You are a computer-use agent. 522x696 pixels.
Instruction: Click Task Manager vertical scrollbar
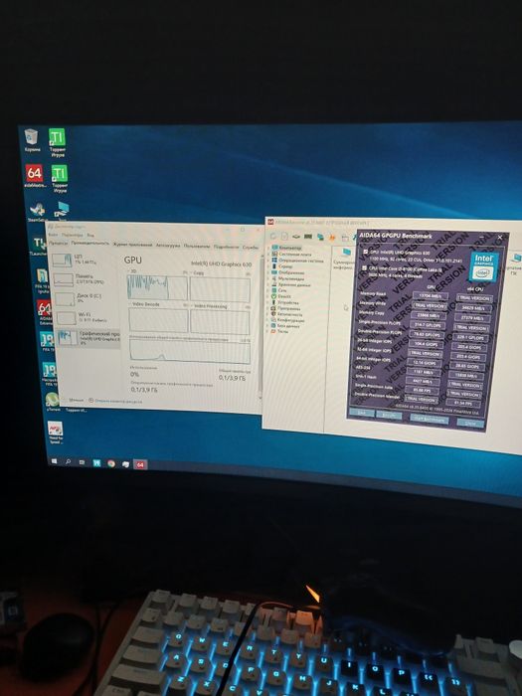[x=260, y=326]
